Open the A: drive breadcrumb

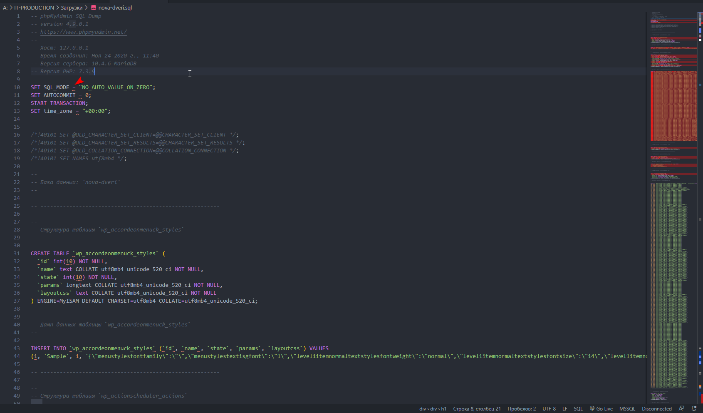pos(5,7)
